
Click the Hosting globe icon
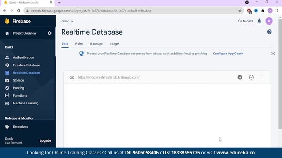pos(7,88)
